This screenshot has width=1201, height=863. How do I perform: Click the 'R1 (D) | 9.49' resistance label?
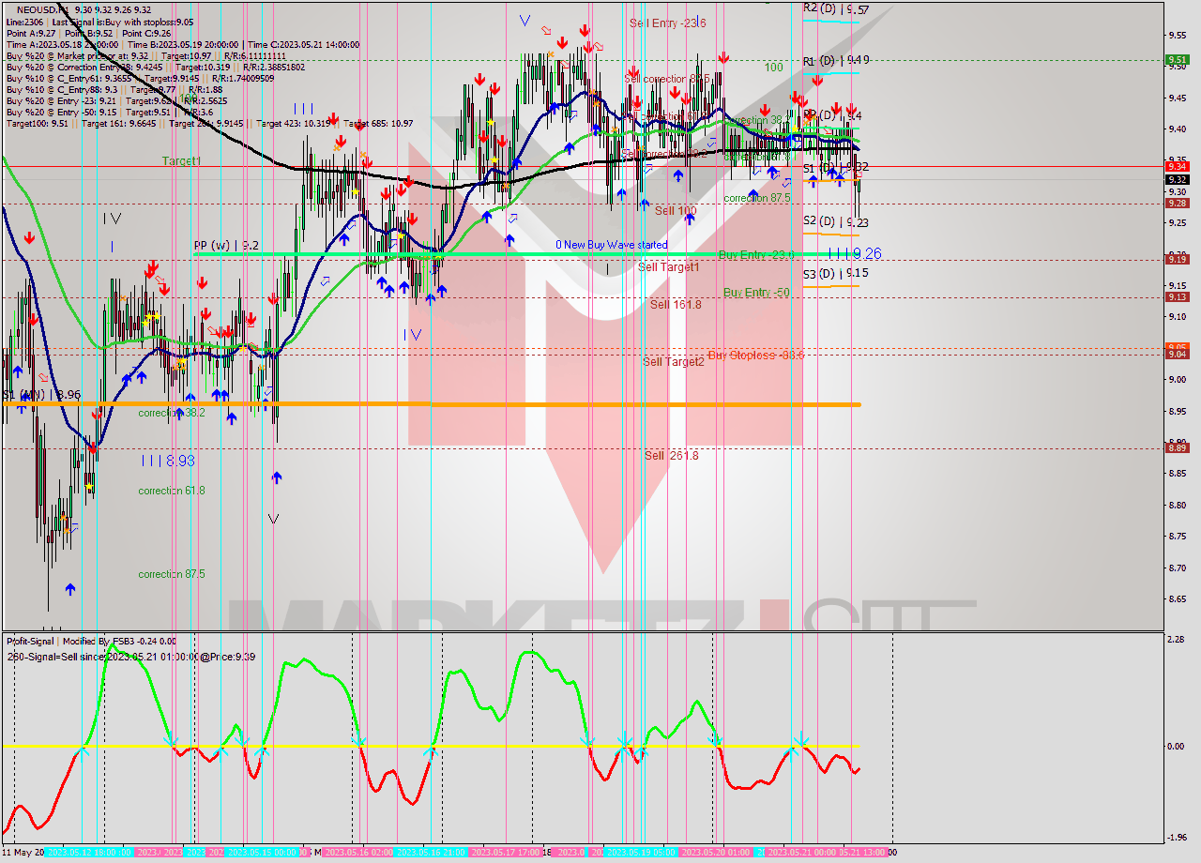(836, 60)
